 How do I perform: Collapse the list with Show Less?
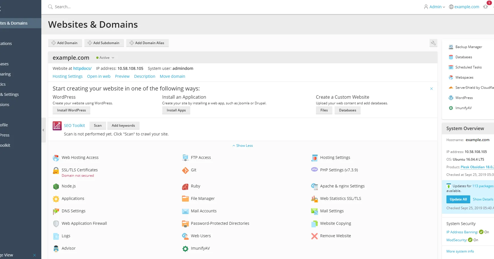[x=243, y=146]
